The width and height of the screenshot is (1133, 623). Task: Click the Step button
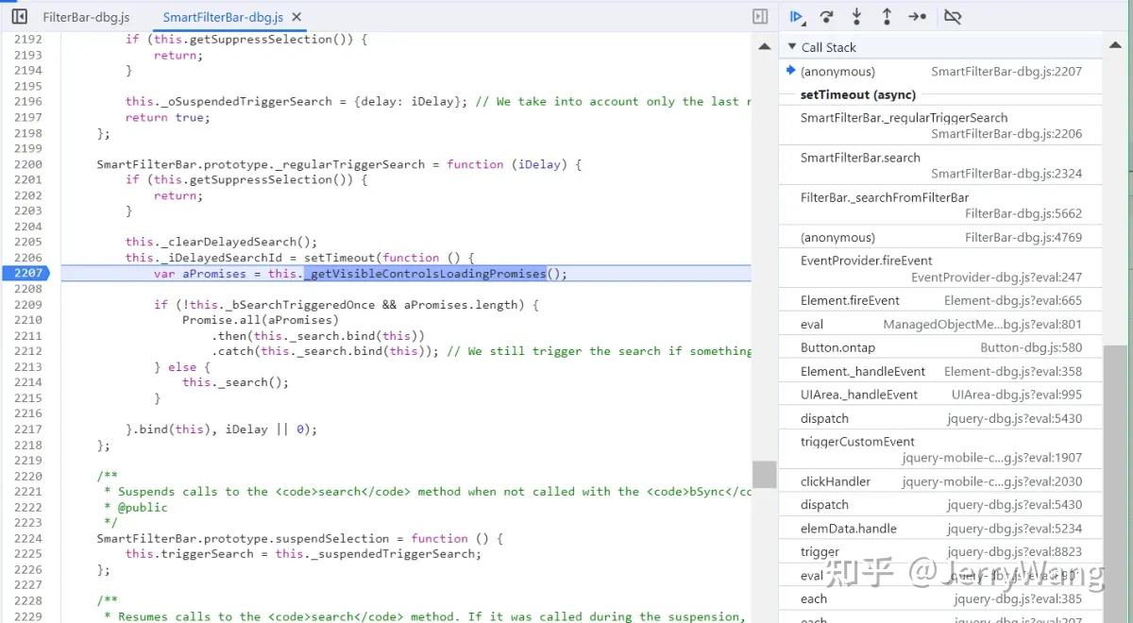(x=918, y=17)
